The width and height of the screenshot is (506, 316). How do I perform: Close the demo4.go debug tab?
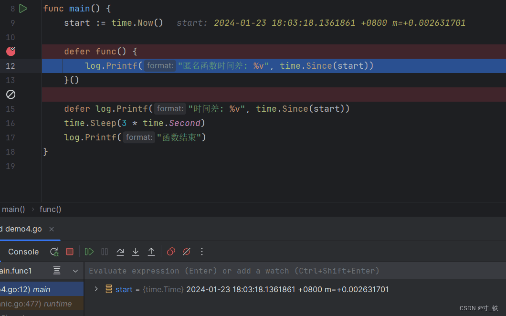click(52, 229)
